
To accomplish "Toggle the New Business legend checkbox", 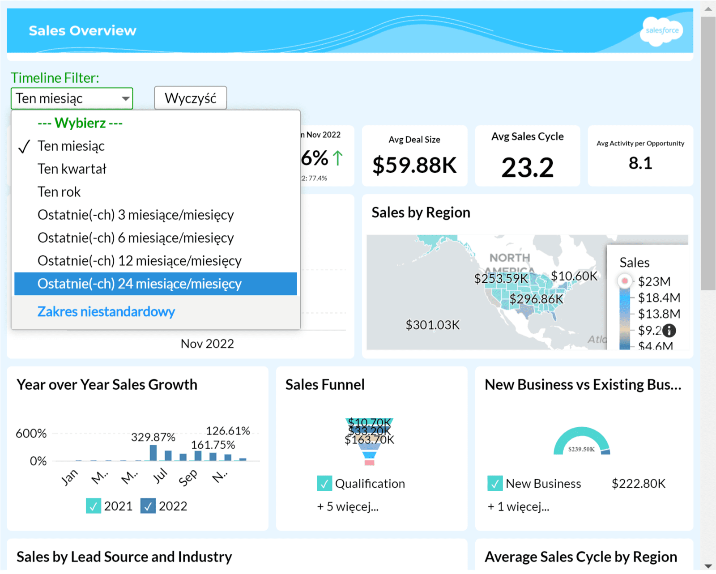I will tap(494, 484).
